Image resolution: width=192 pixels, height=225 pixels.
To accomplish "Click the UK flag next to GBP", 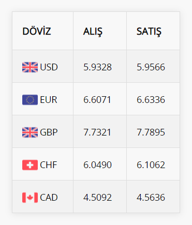I will [30, 132].
